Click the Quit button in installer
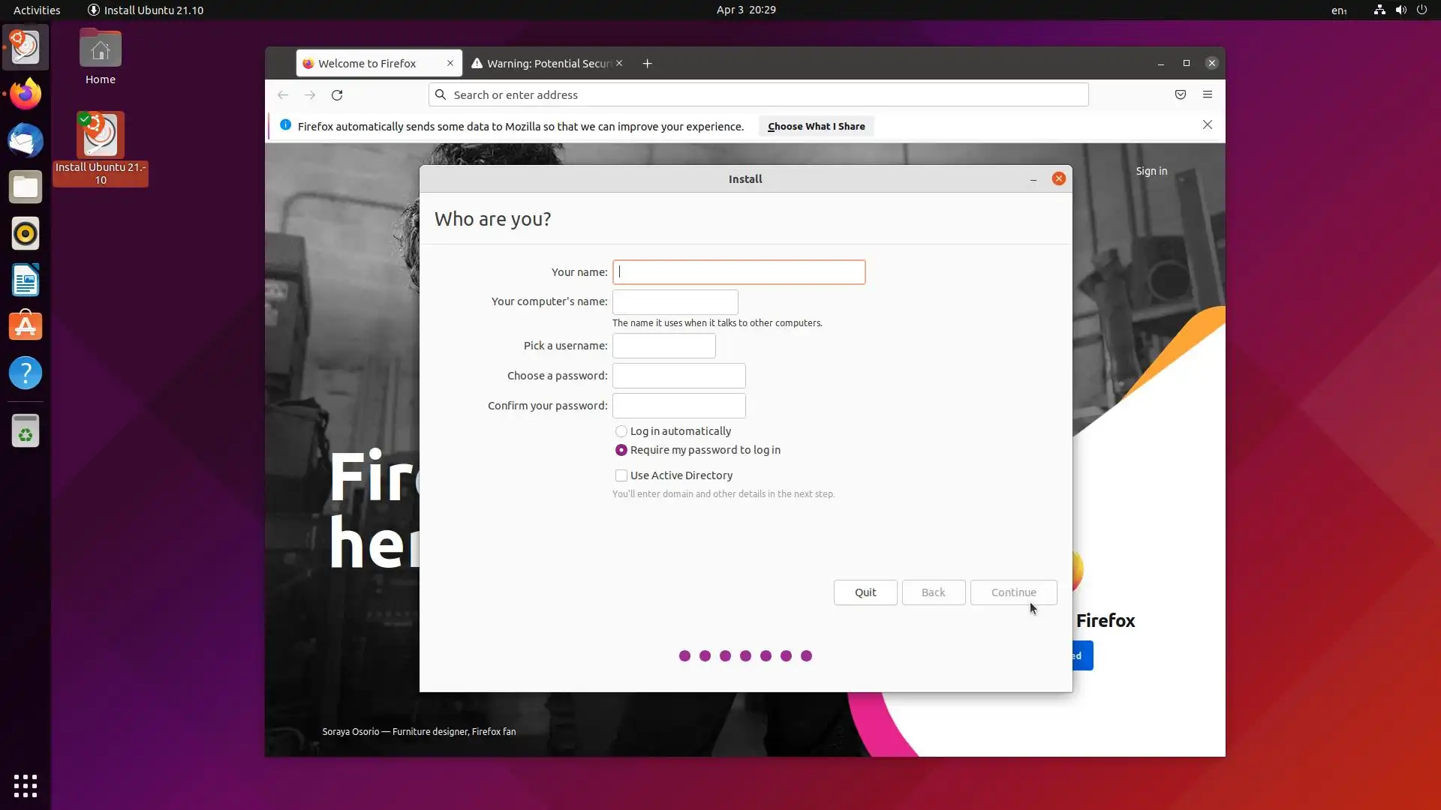Screen dimensions: 1441x810 pos(865,592)
